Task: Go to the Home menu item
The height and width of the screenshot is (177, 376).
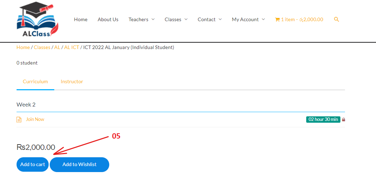Action: [81, 19]
